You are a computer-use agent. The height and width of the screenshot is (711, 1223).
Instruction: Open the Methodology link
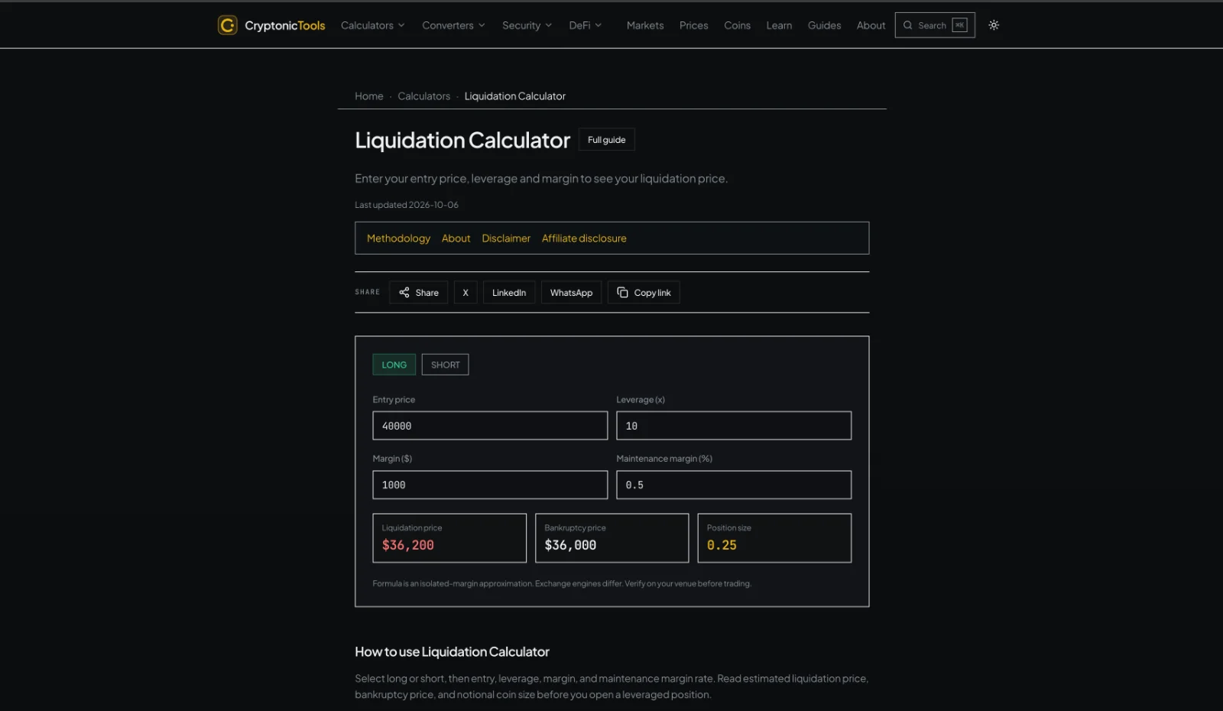[x=398, y=239]
